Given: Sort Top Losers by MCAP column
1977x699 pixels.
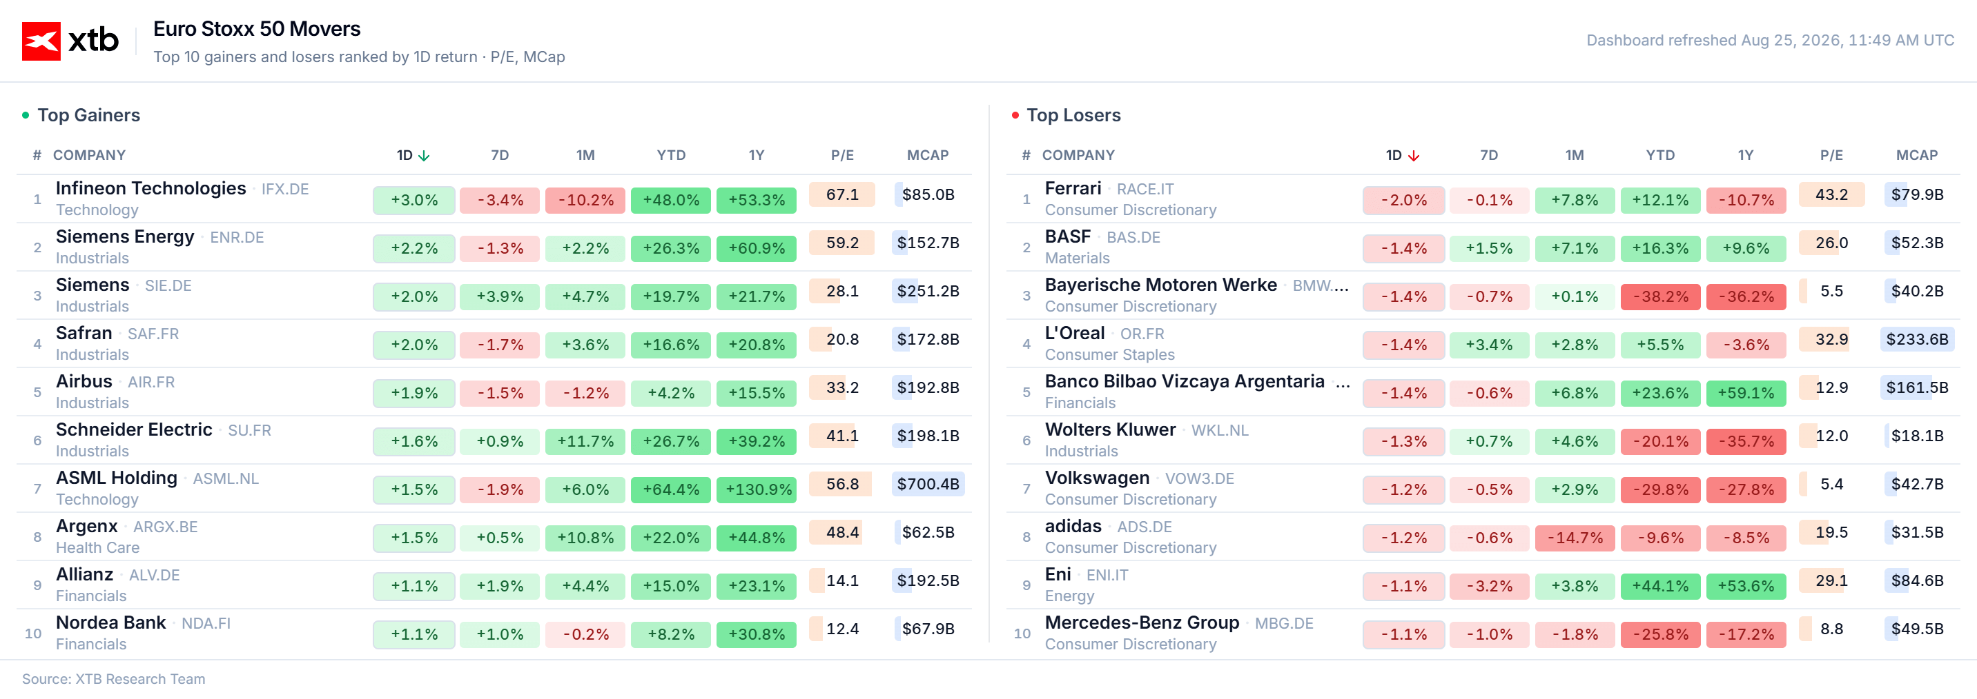Looking at the screenshot, I should [1916, 155].
